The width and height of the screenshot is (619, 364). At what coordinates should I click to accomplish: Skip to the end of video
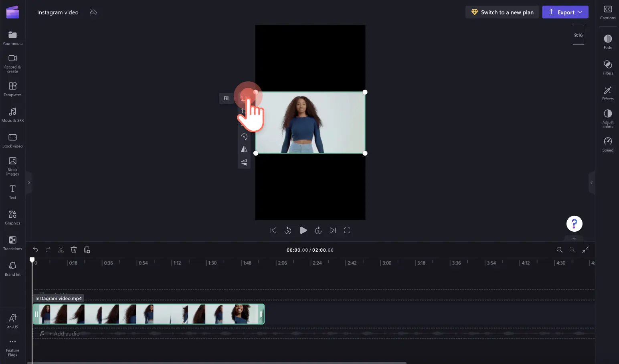click(333, 230)
